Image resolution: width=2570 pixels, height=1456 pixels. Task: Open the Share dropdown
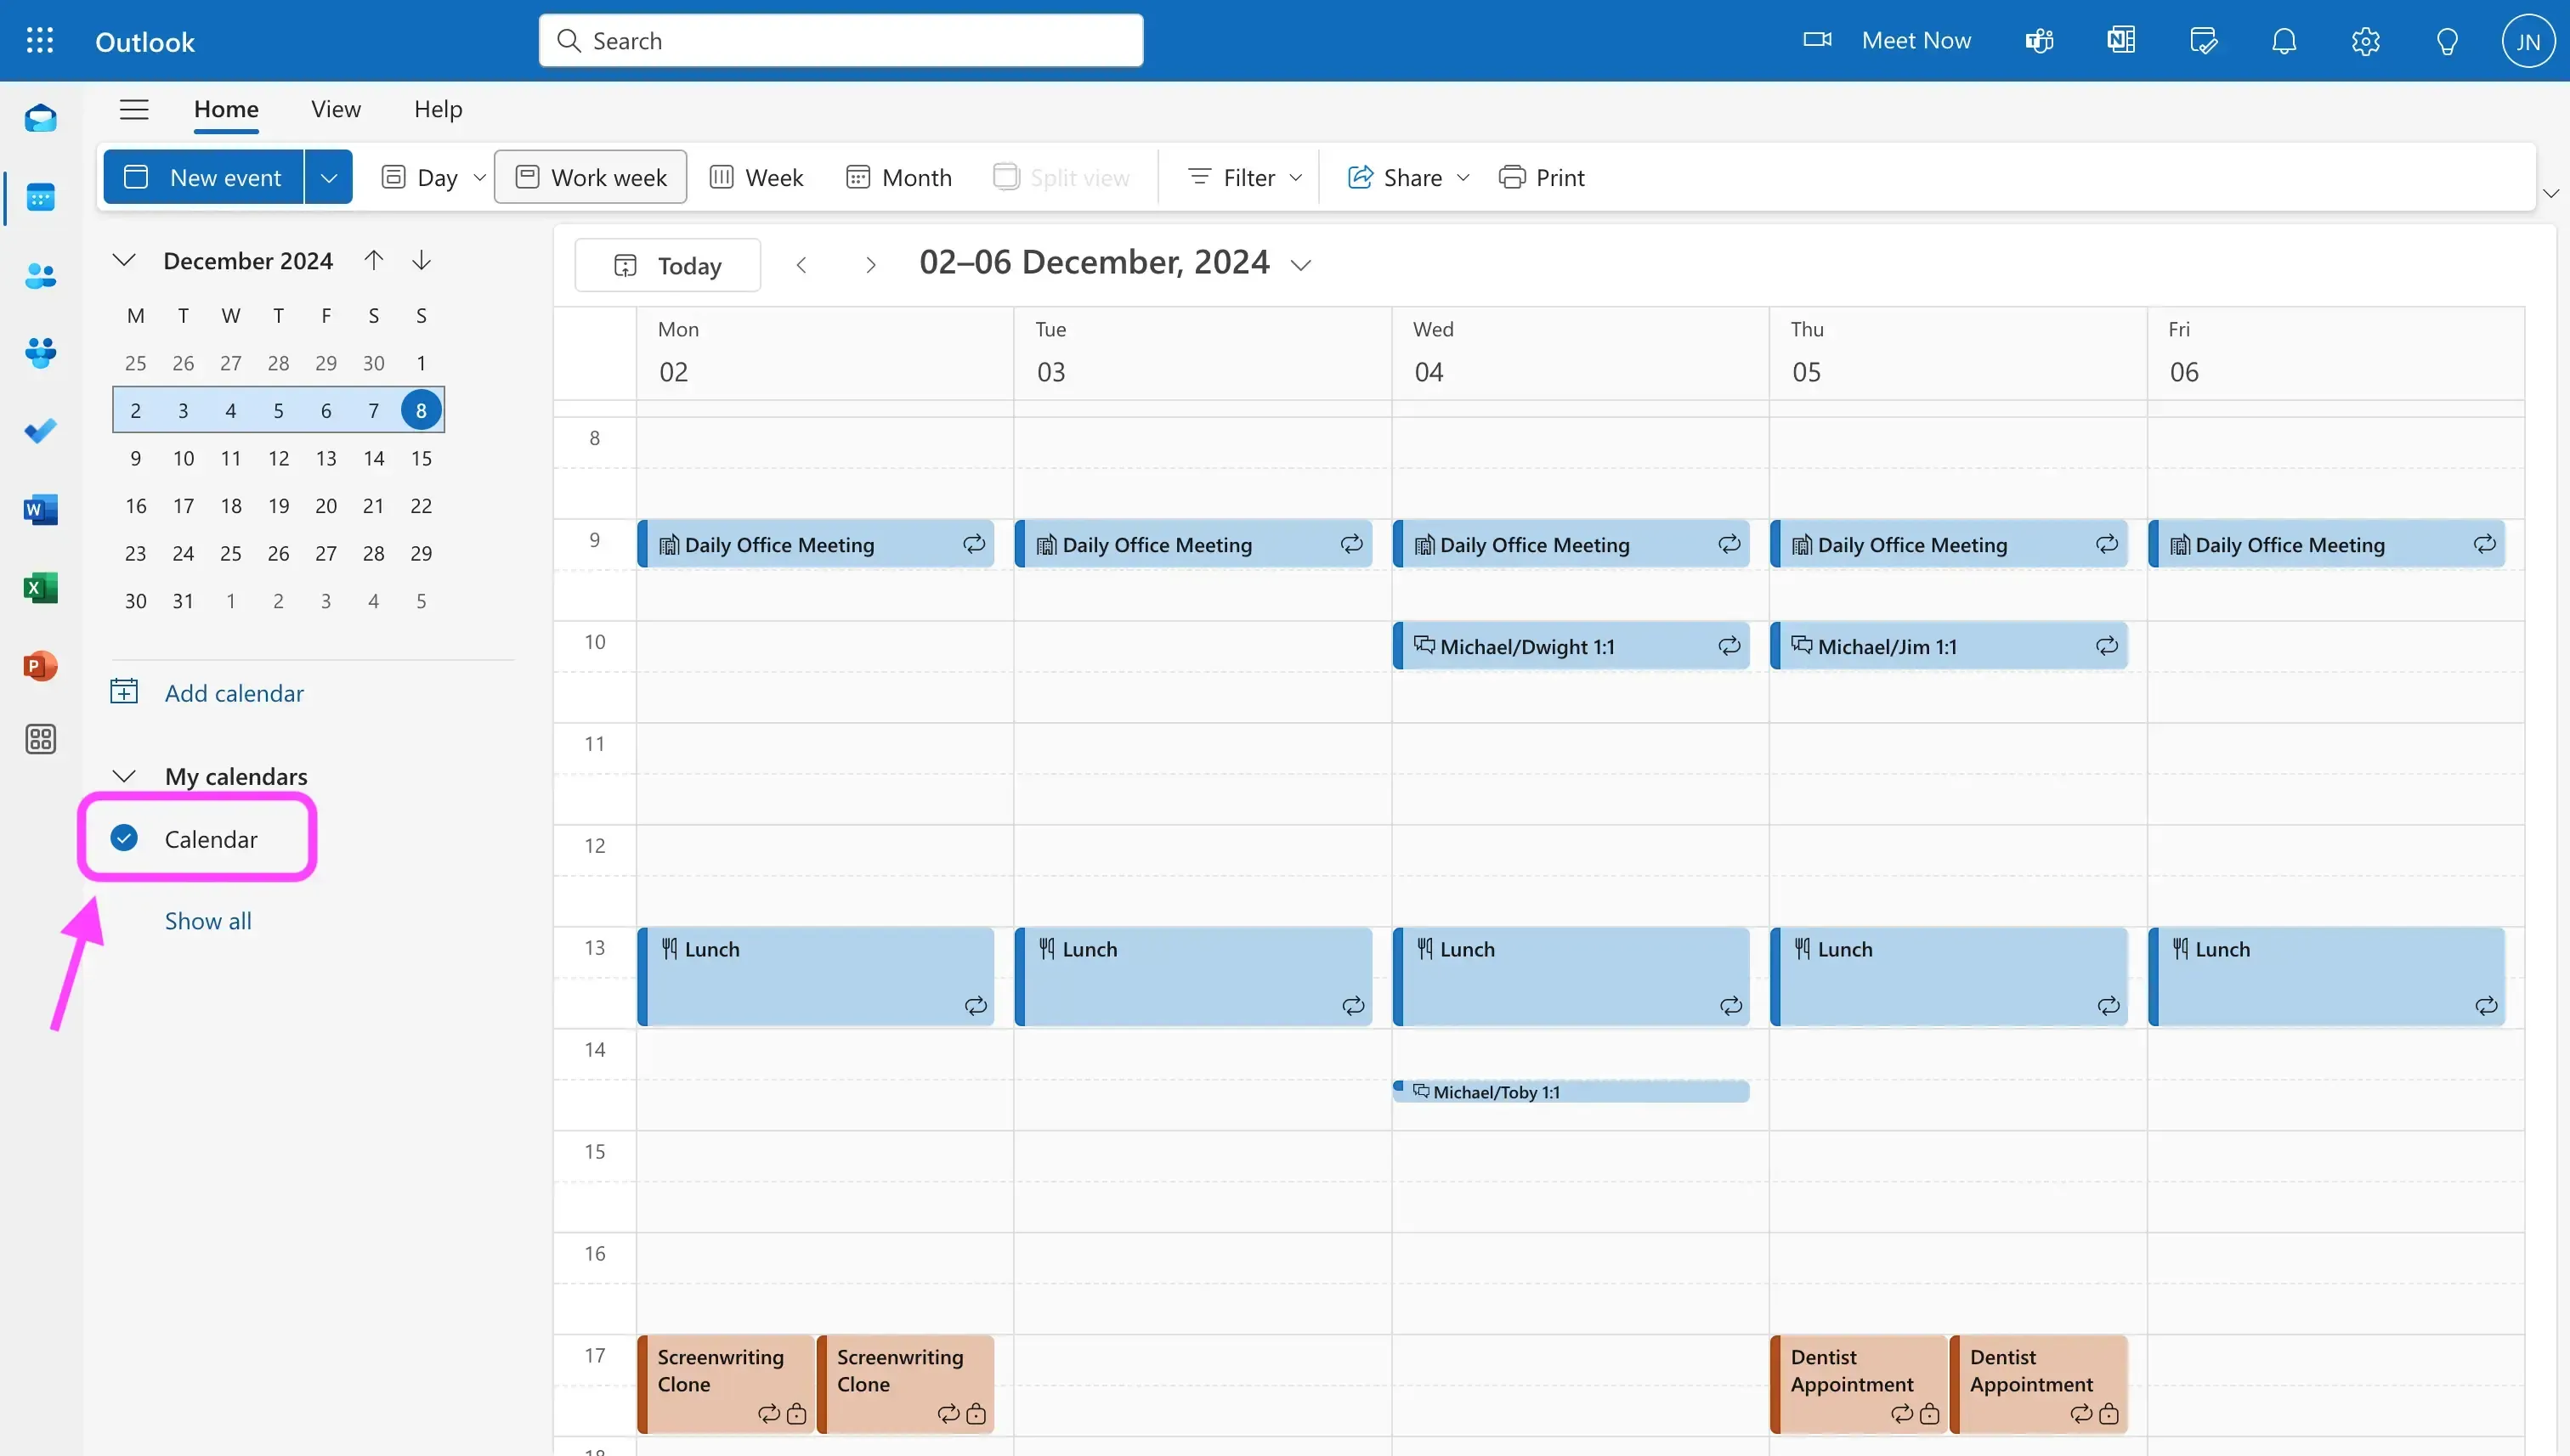(1464, 176)
